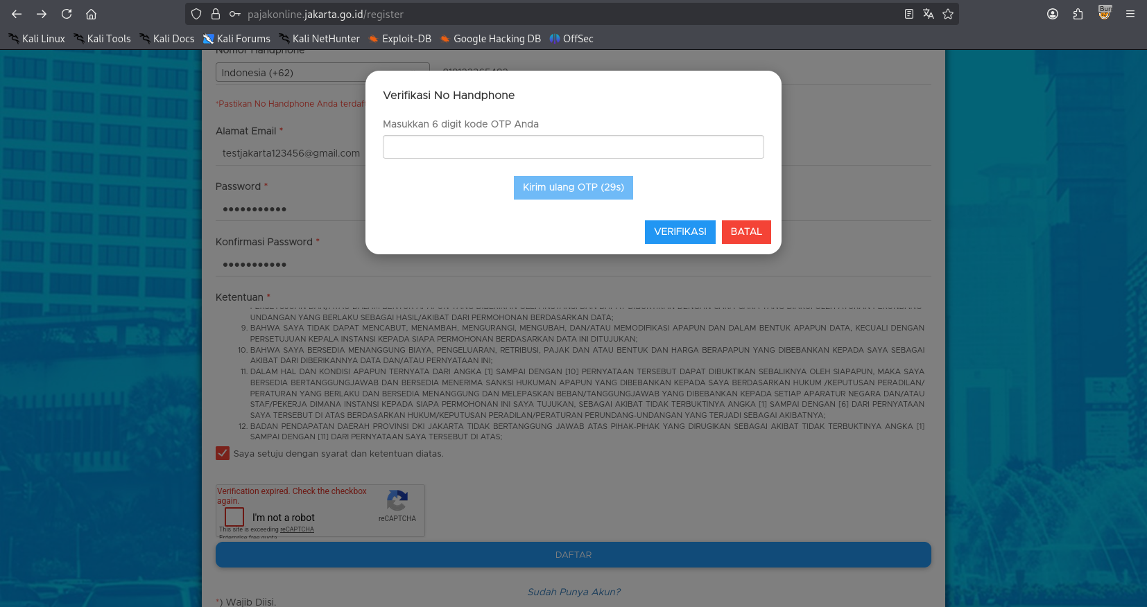The width and height of the screenshot is (1147, 607).
Task: Open the browser hamburger menu
Action: point(1130,14)
